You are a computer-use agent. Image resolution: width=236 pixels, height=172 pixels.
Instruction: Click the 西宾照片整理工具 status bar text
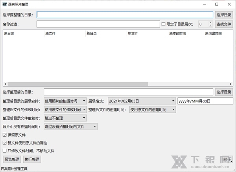[14, 169]
